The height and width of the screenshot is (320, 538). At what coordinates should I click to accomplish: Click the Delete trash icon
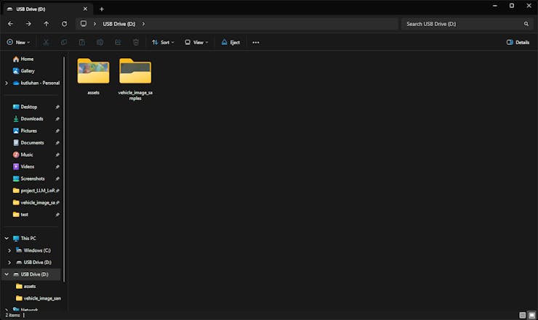click(136, 43)
